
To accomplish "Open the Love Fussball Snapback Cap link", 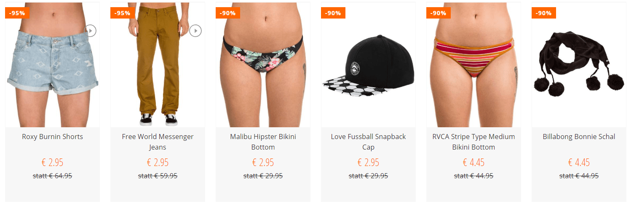I will click(x=369, y=142).
